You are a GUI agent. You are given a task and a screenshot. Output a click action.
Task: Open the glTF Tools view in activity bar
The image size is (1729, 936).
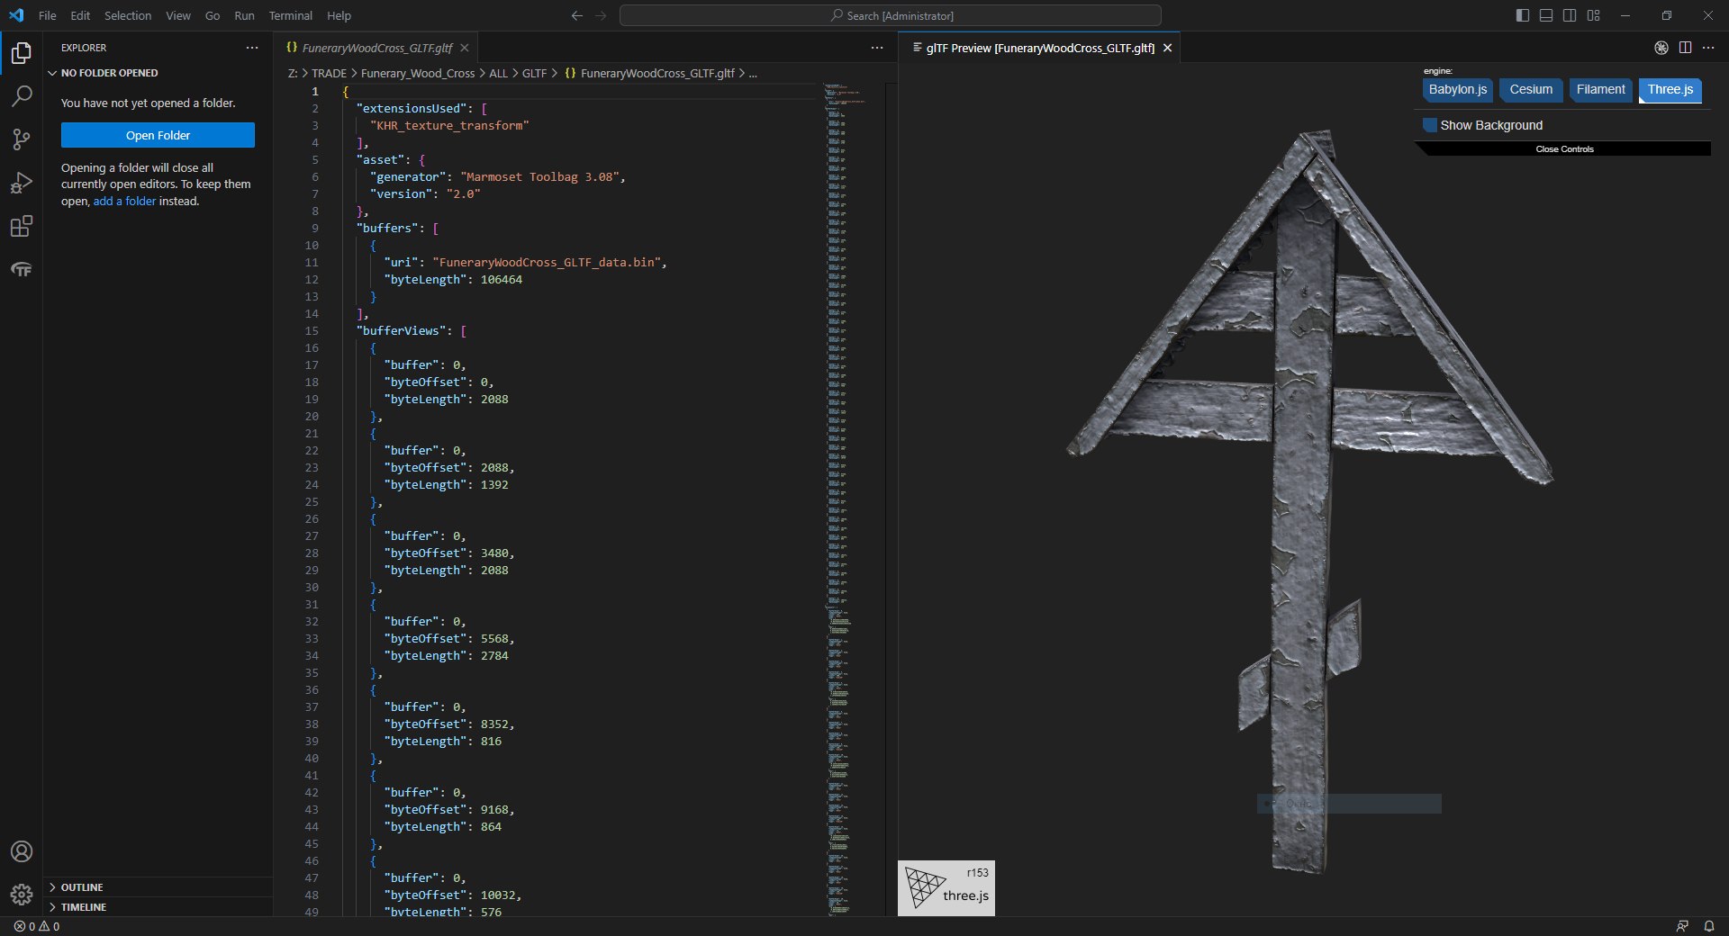(22, 269)
